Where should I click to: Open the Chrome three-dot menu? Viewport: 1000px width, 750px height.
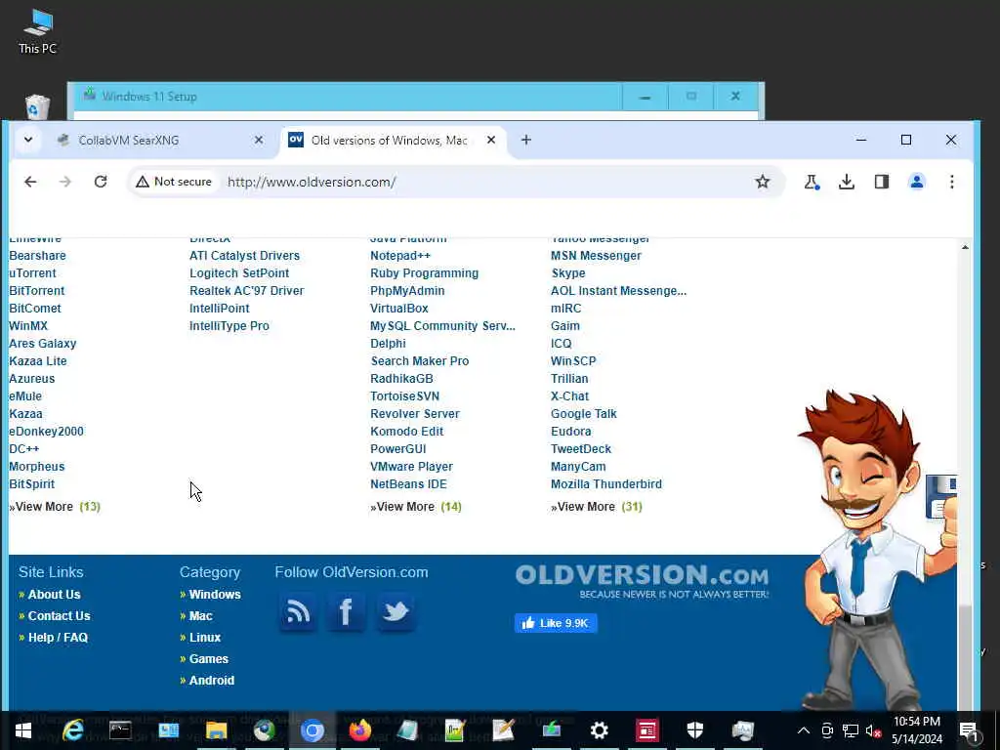click(951, 182)
